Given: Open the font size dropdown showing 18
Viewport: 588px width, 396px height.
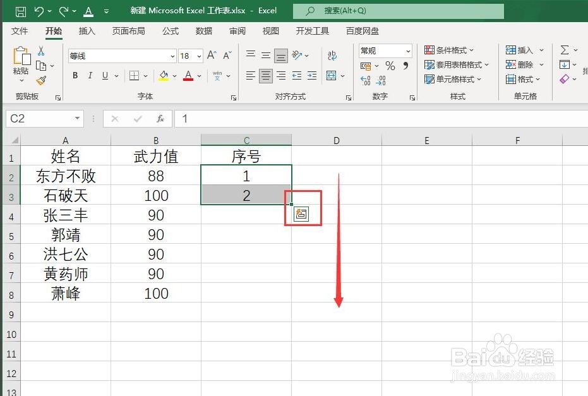Looking at the screenshot, I should coord(199,56).
